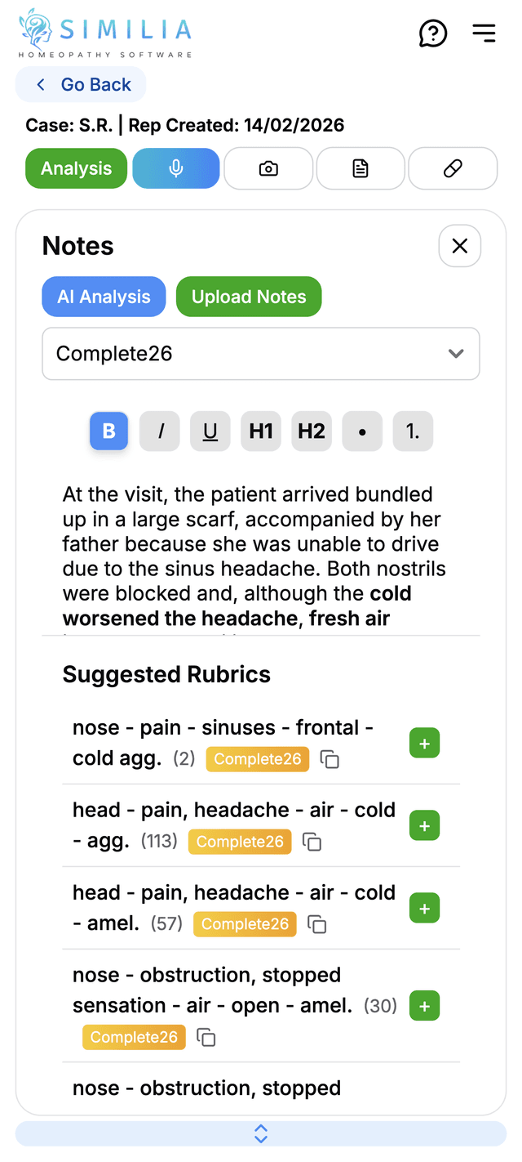Open the document notes icon button
The width and height of the screenshot is (522, 1162).
pyautogui.click(x=361, y=168)
